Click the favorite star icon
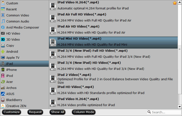The height and width of the screenshot is (116, 182). pos(175,3)
